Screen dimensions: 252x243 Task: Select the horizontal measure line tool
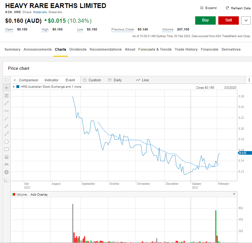click(x=6, y=111)
